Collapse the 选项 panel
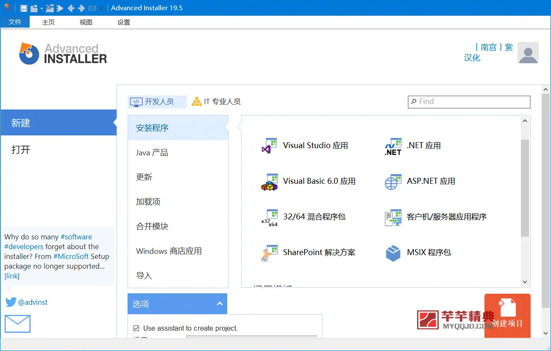The width and height of the screenshot is (551, 351). [220, 303]
